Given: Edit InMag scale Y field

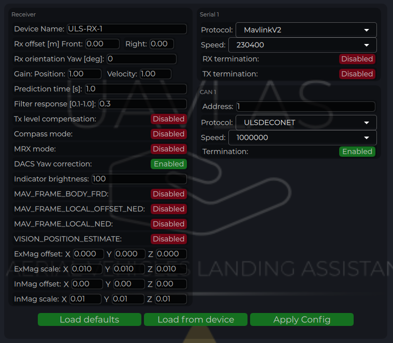Looking at the screenshot, I should pyautogui.click(x=128, y=299).
